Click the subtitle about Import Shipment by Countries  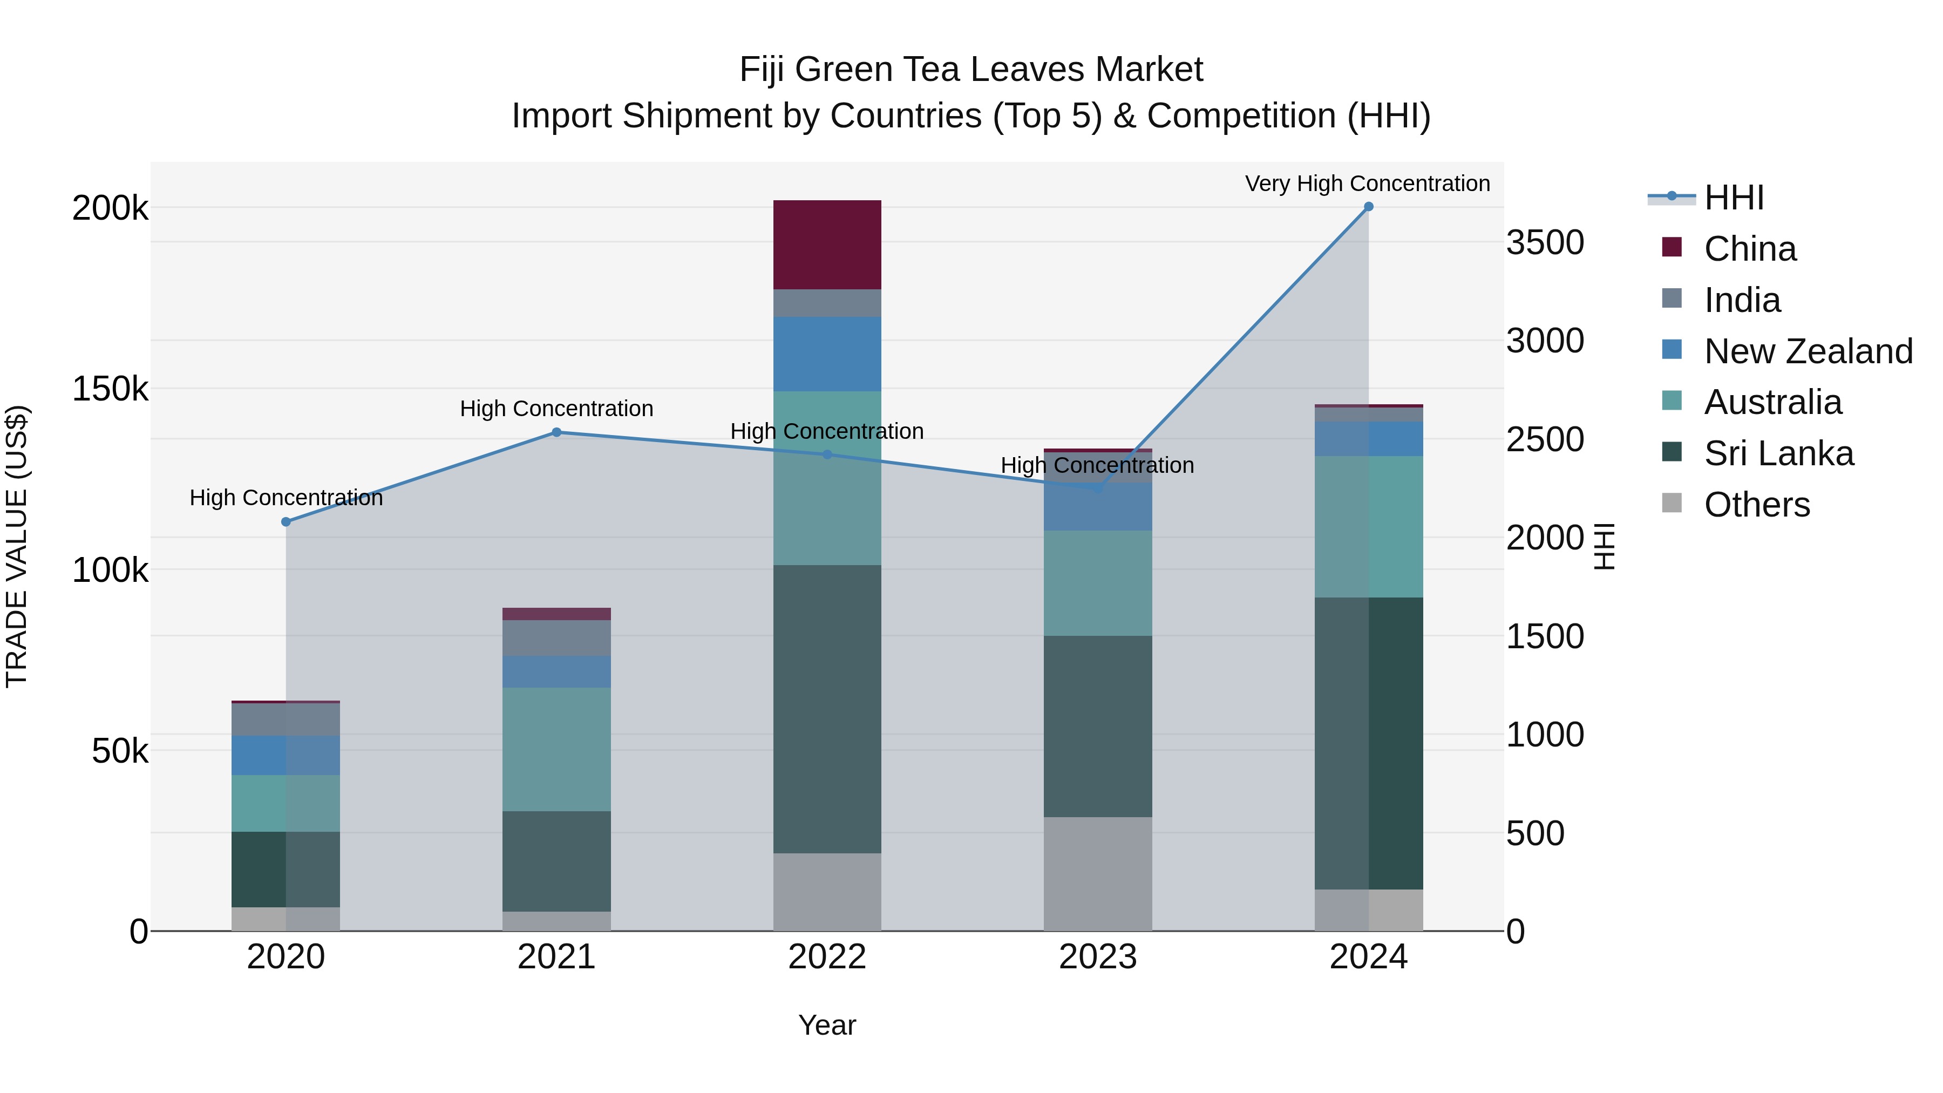[971, 116]
